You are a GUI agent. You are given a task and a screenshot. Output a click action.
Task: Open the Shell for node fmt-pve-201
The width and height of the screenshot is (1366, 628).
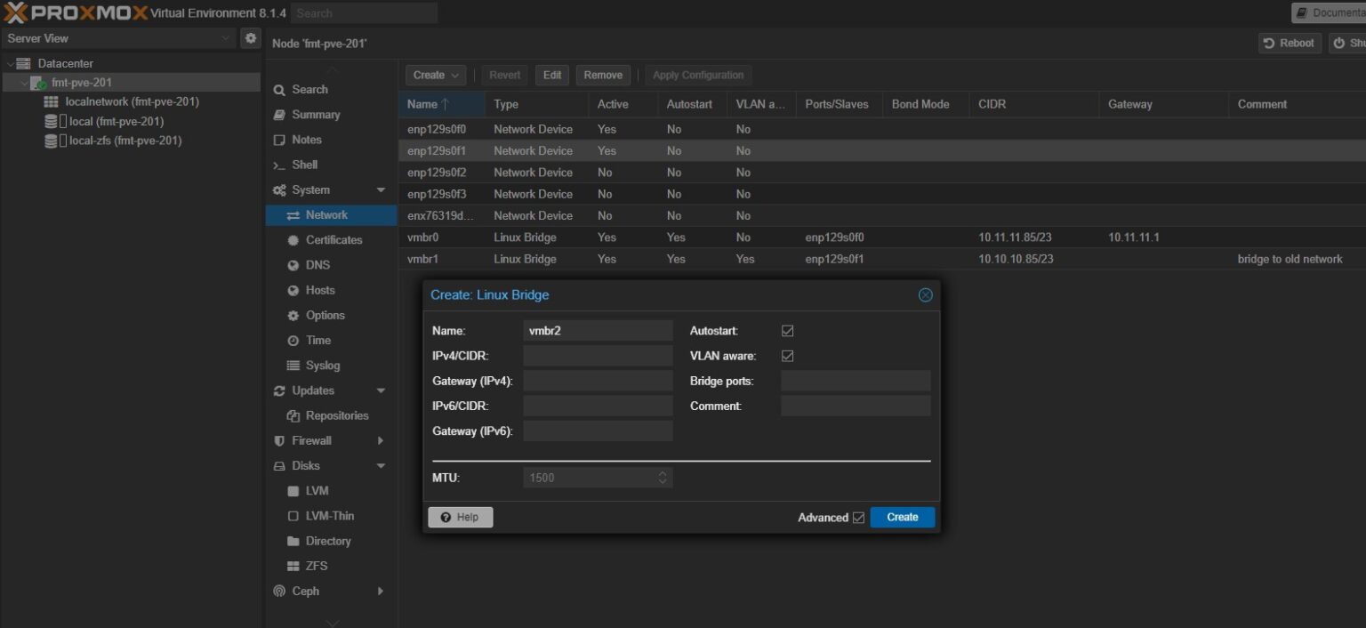click(304, 165)
